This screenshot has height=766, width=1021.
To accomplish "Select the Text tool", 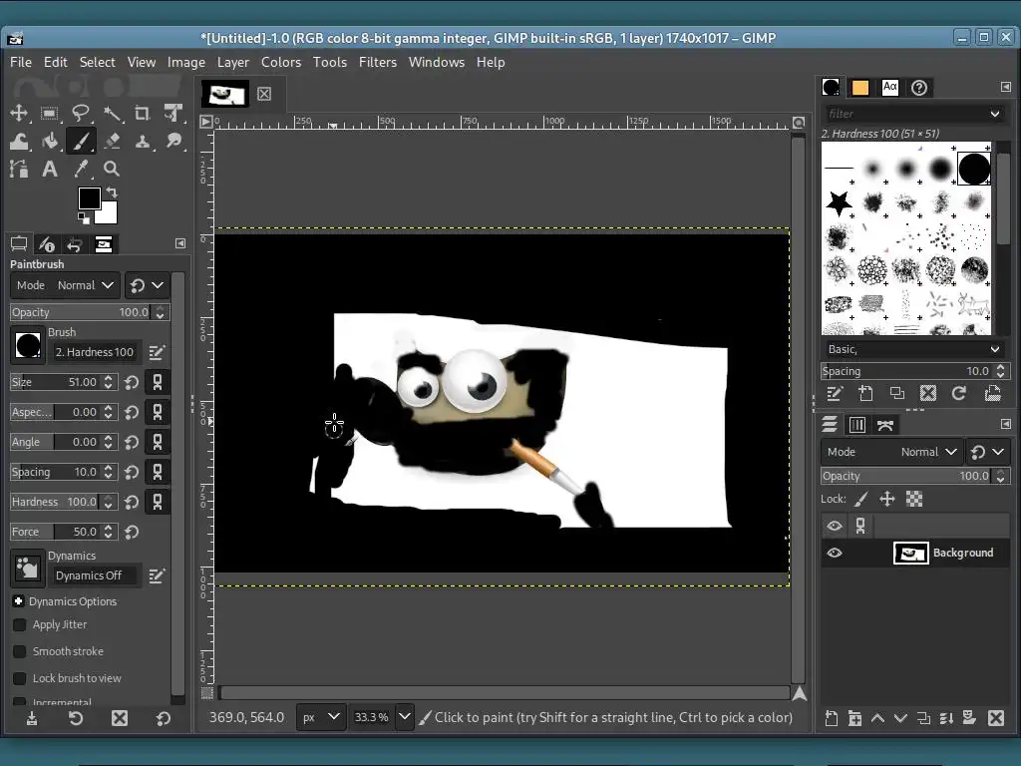I will (x=50, y=170).
